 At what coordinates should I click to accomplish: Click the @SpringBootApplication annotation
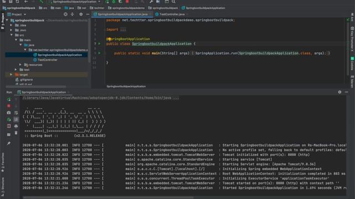click(x=128, y=39)
